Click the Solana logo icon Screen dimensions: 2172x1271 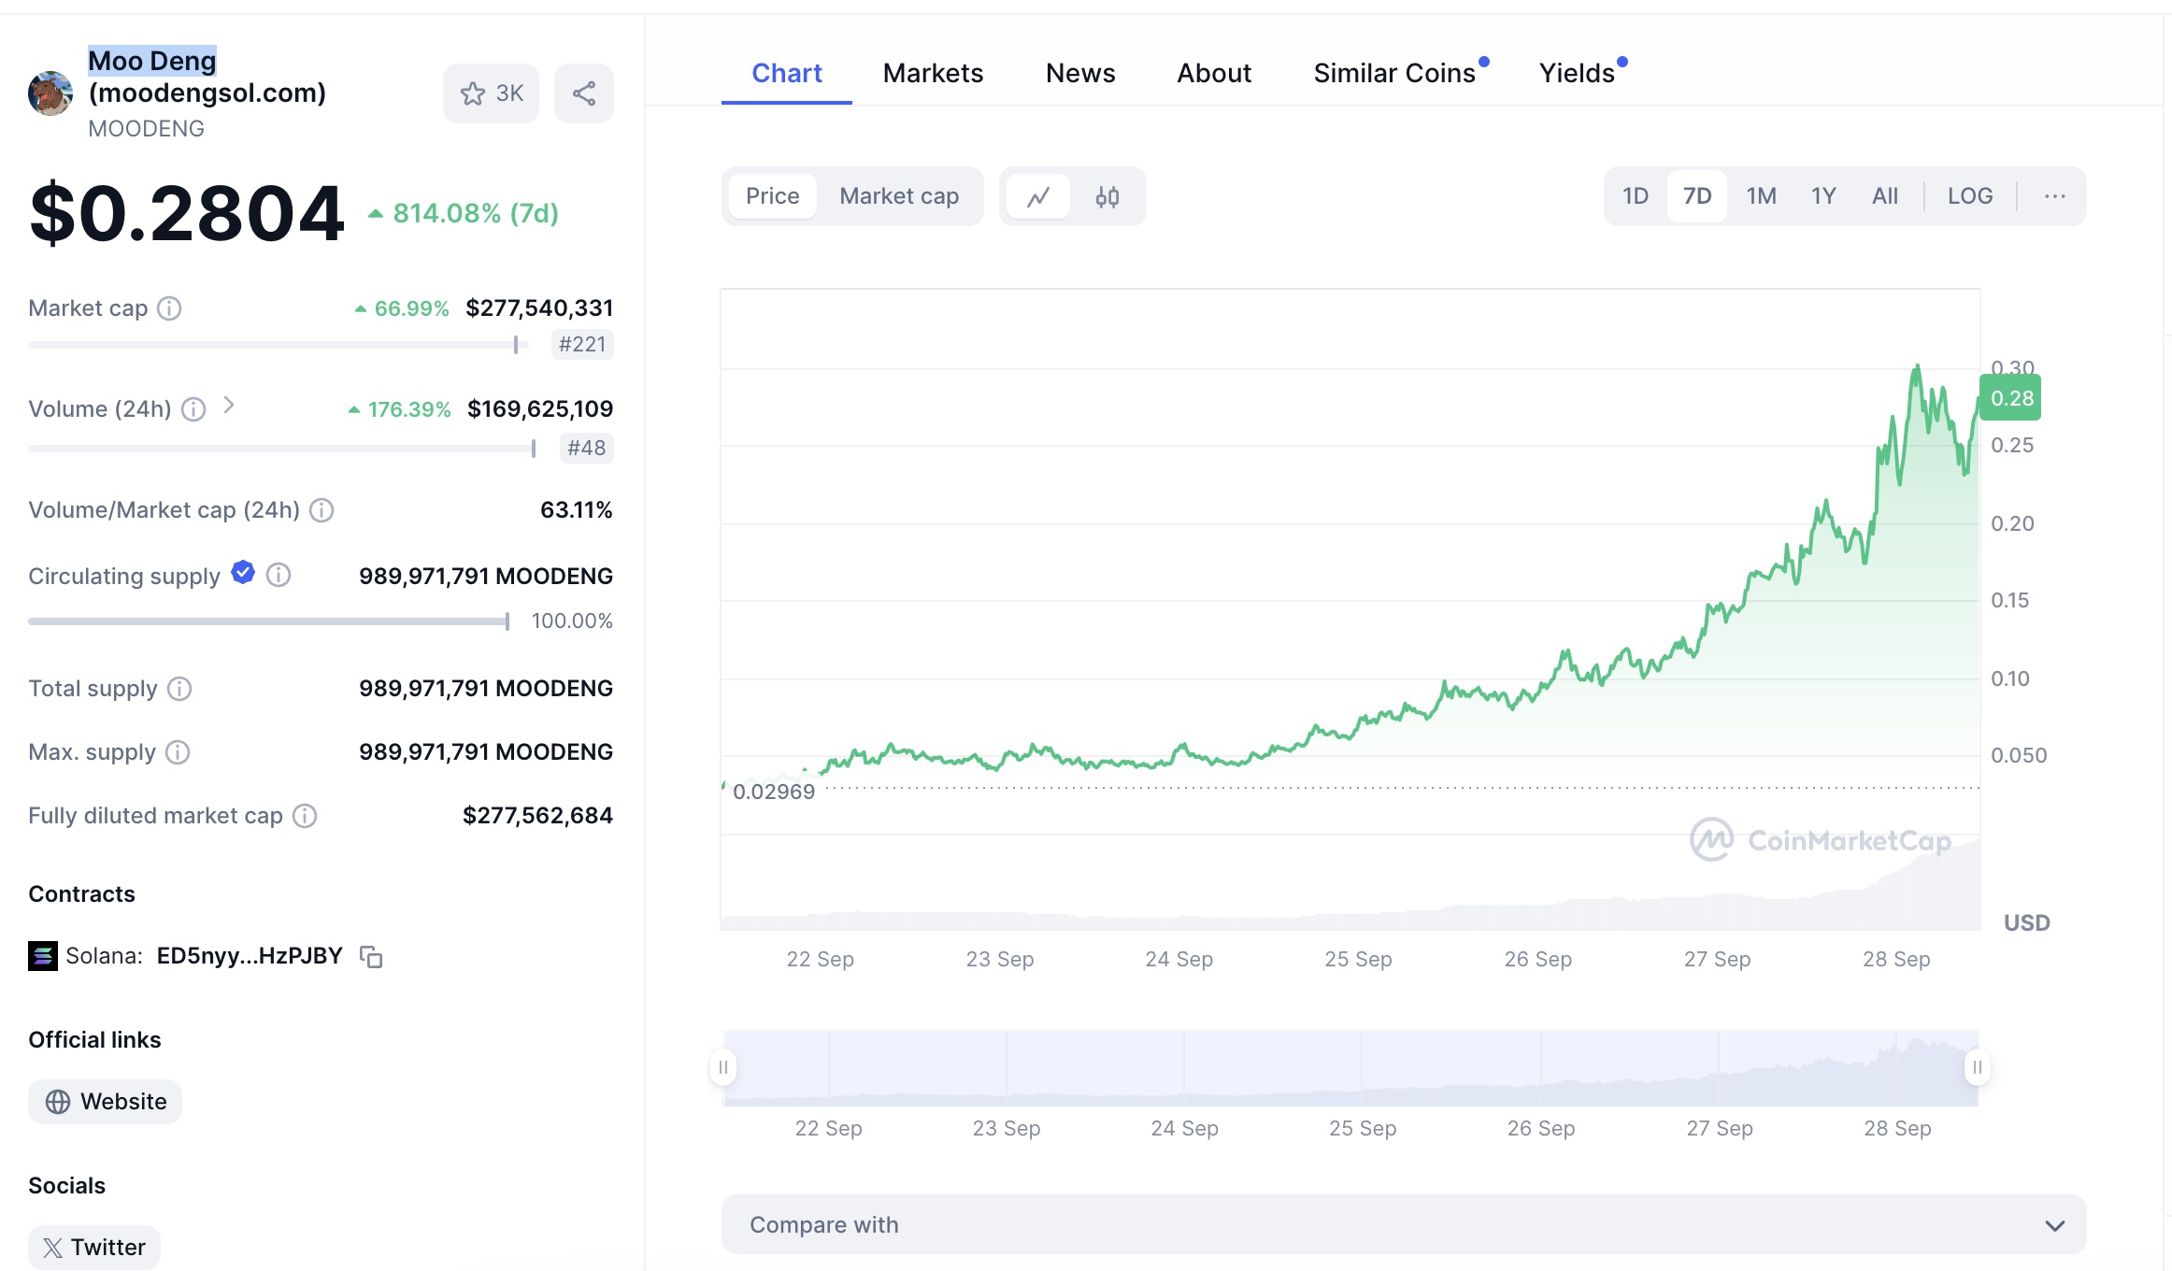pyautogui.click(x=43, y=956)
